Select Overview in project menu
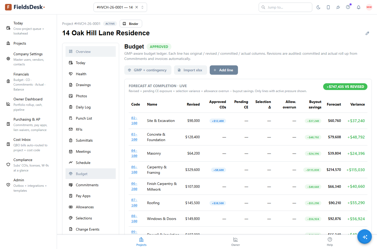377x249 pixels. pos(91,52)
